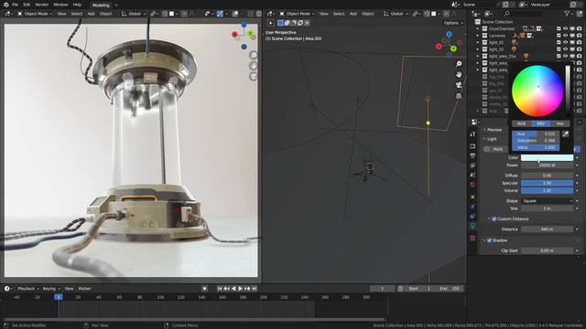Open the checkered Texture properties tab icon

[472, 238]
